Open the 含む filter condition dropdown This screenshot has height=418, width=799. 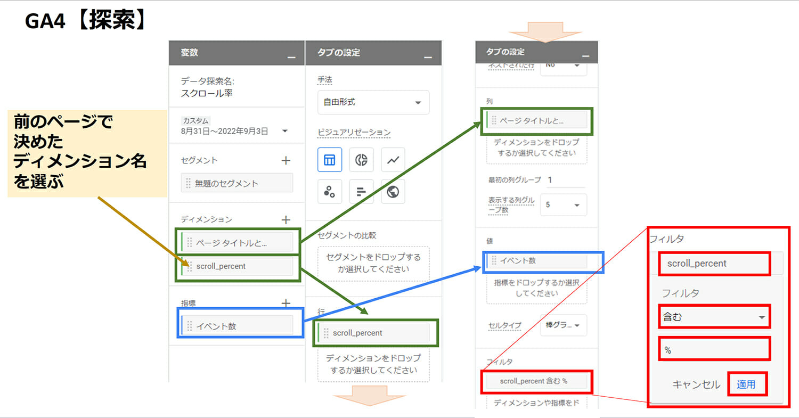pos(715,317)
